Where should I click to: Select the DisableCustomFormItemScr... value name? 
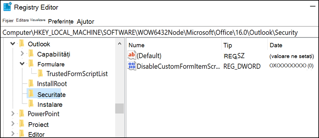pyautogui.click(x=178, y=66)
